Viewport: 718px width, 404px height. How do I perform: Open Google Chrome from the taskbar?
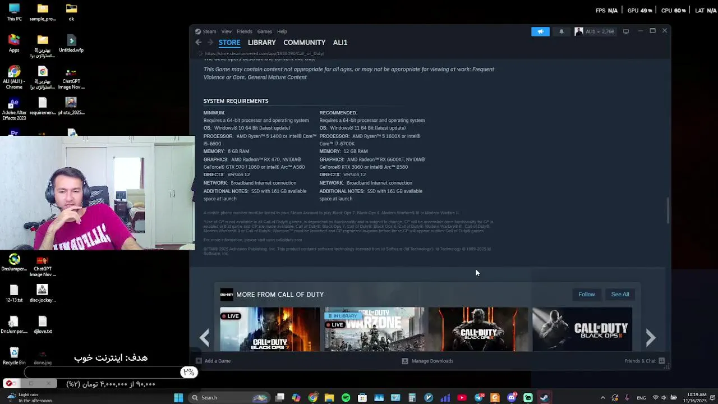(x=312, y=398)
